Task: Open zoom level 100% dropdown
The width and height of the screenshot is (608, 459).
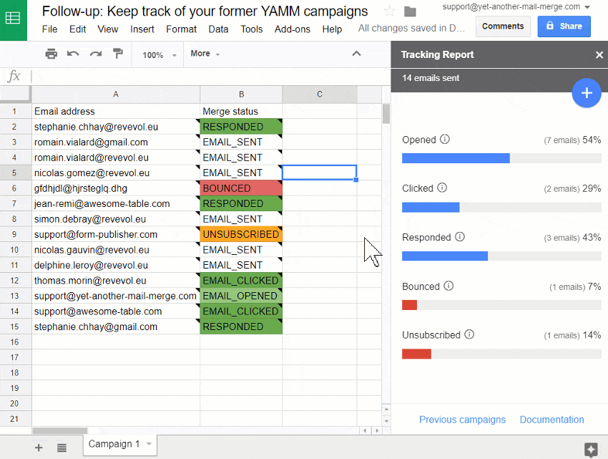Action: (160, 54)
